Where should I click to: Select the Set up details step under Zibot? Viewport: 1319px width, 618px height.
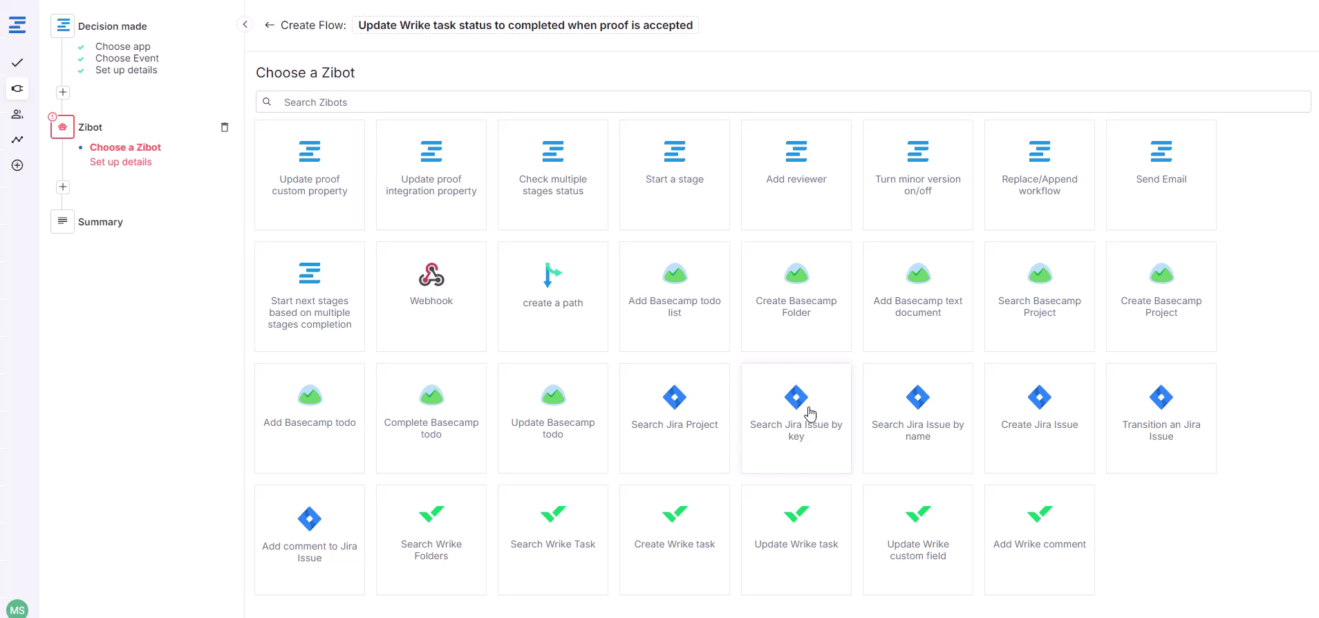coord(121,162)
